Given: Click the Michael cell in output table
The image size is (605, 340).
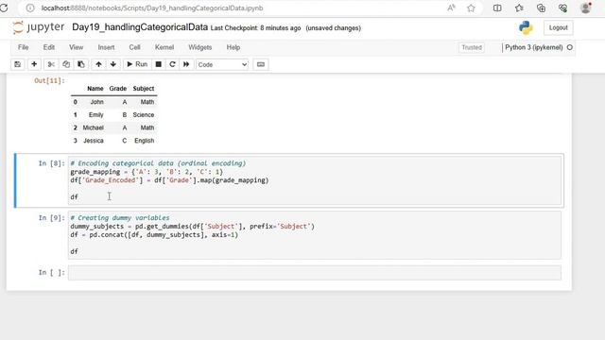Looking at the screenshot, I should (x=93, y=127).
